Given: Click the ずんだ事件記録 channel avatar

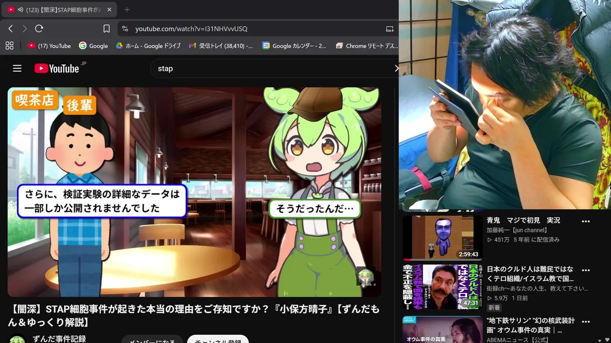Looking at the screenshot, I should (17, 340).
